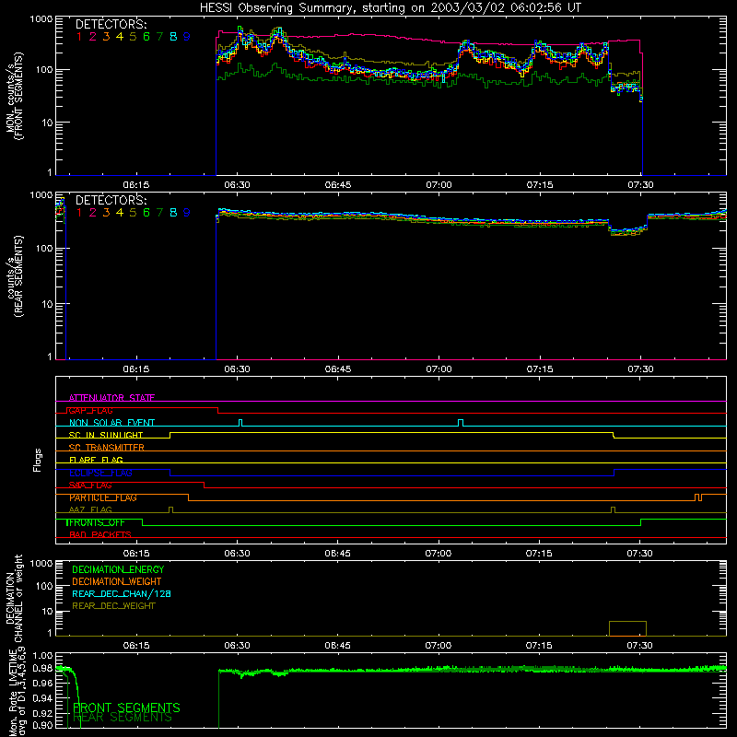Click the 100 y-axis value of decimation plot
Viewport: 737px width, 737px height.
click(44, 586)
